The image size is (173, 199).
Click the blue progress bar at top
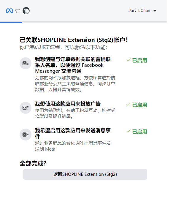(x=11, y=22)
